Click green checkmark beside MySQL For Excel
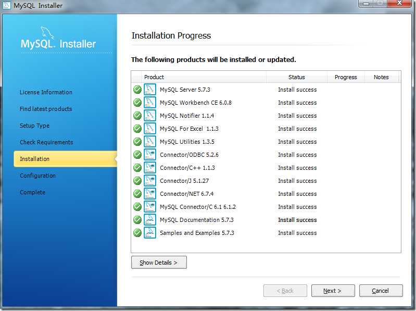The width and height of the screenshot is (416, 311). (137, 129)
